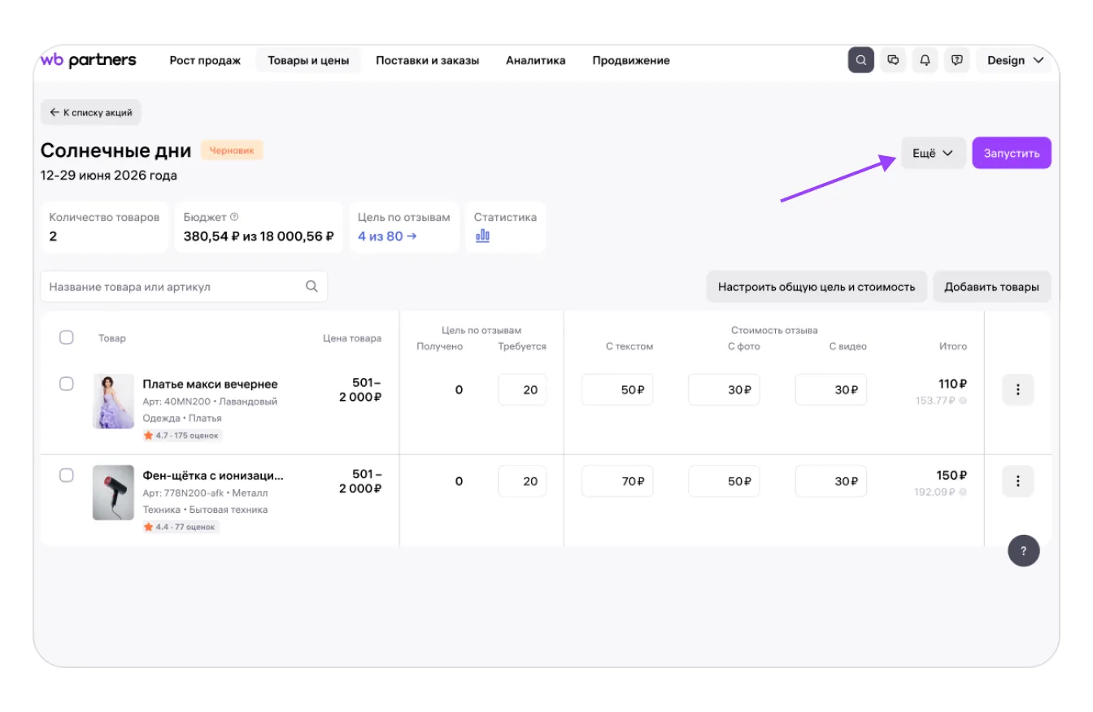Screen dimensions: 1093x712
Task: Click the Добавить товары button
Action: coord(991,287)
